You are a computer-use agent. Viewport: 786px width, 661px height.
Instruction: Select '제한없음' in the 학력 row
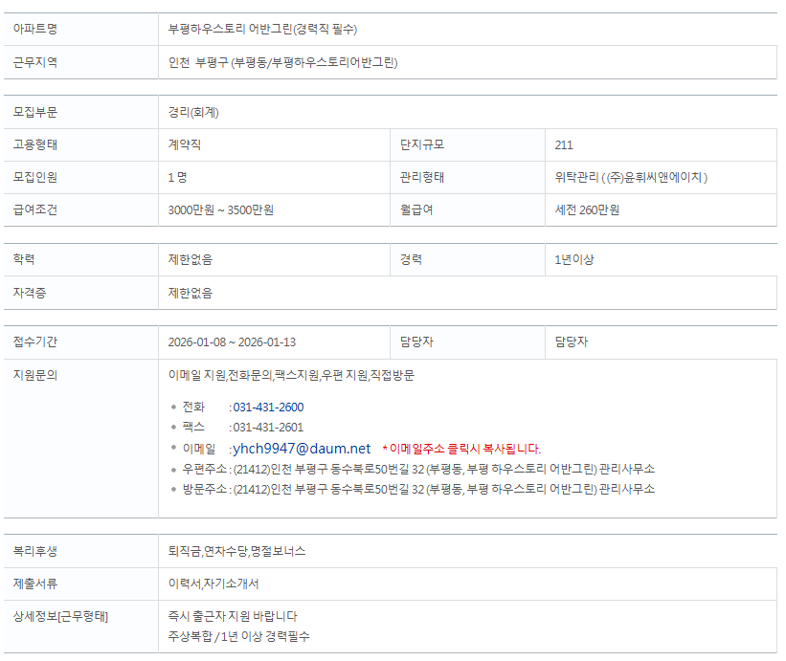190,259
